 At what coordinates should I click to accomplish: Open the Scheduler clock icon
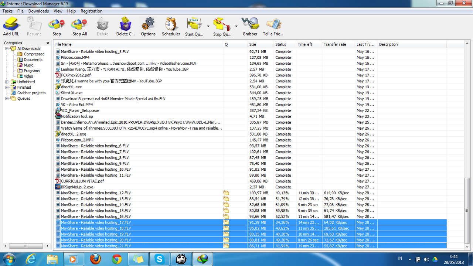pyautogui.click(x=171, y=27)
